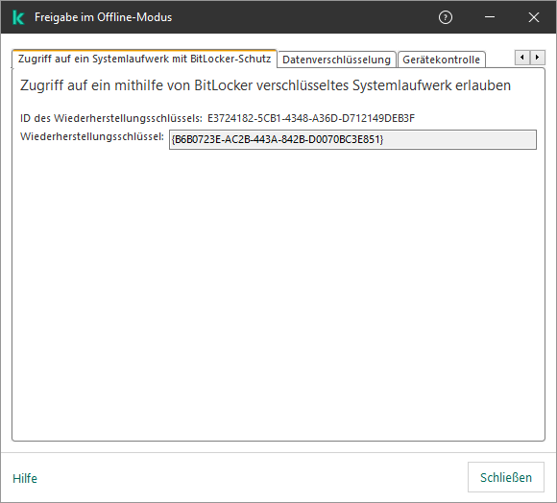
Task: Click the Hilfe link
Action: tap(25, 478)
